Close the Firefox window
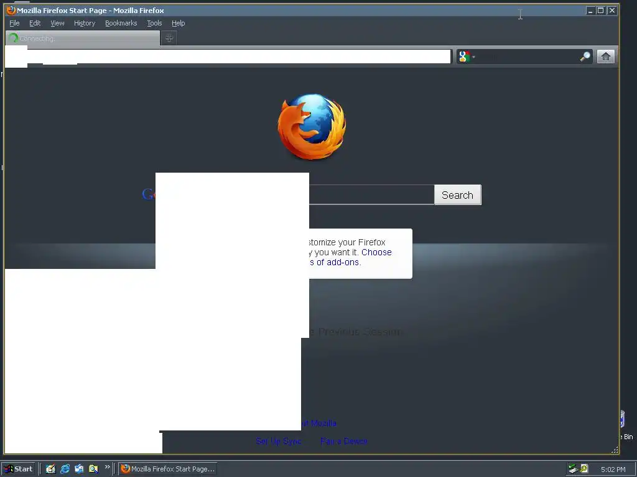 (612, 11)
